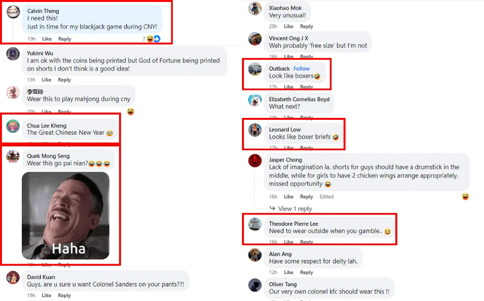Viewport: 484px width, 301px height.
Task: Open Jasper Chong's red profile avatar
Action: pos(255,161)
